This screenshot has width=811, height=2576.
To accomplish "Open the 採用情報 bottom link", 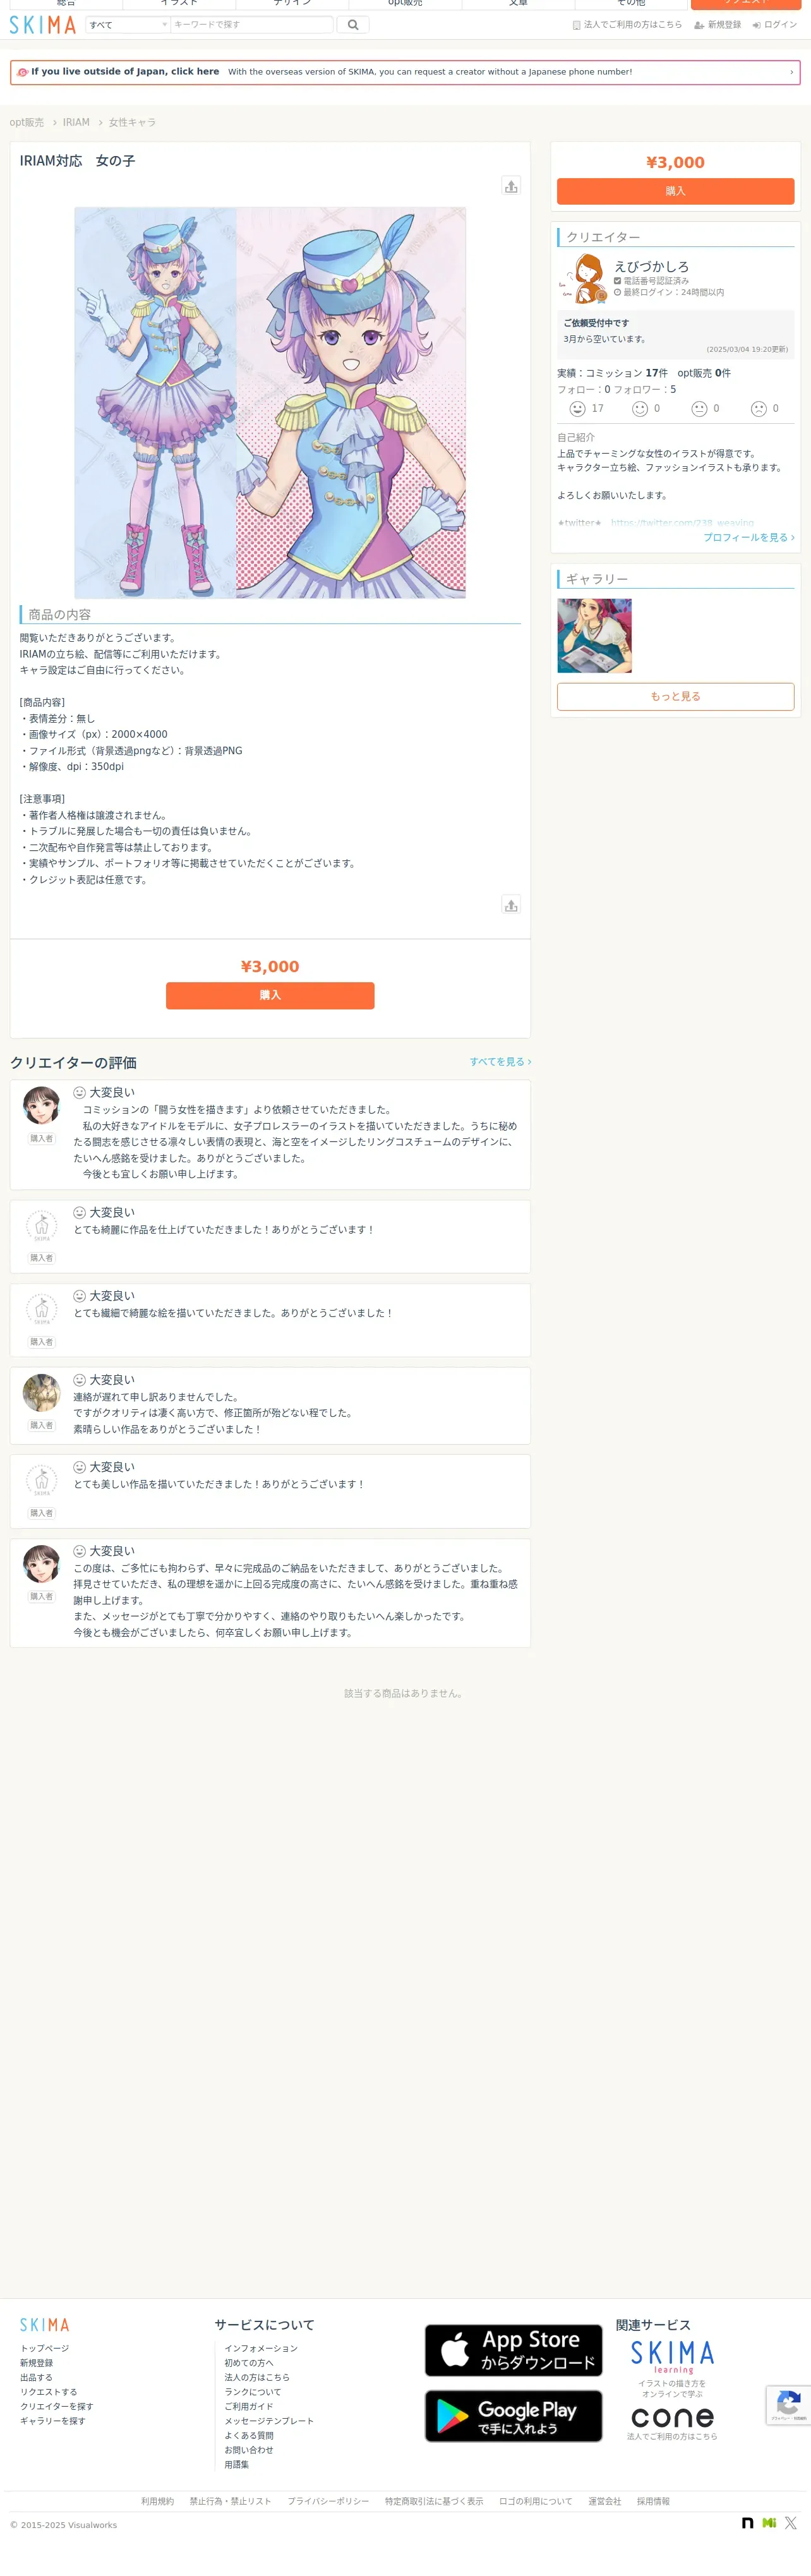I will click(653, 2501).
